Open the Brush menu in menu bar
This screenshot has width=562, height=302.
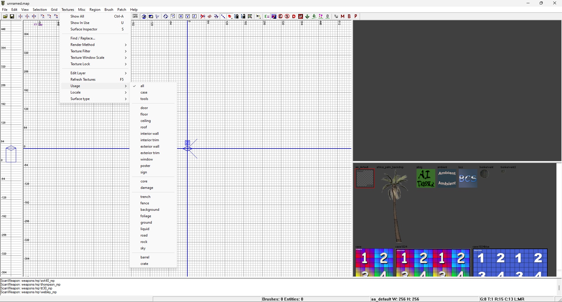click(109, 10)
